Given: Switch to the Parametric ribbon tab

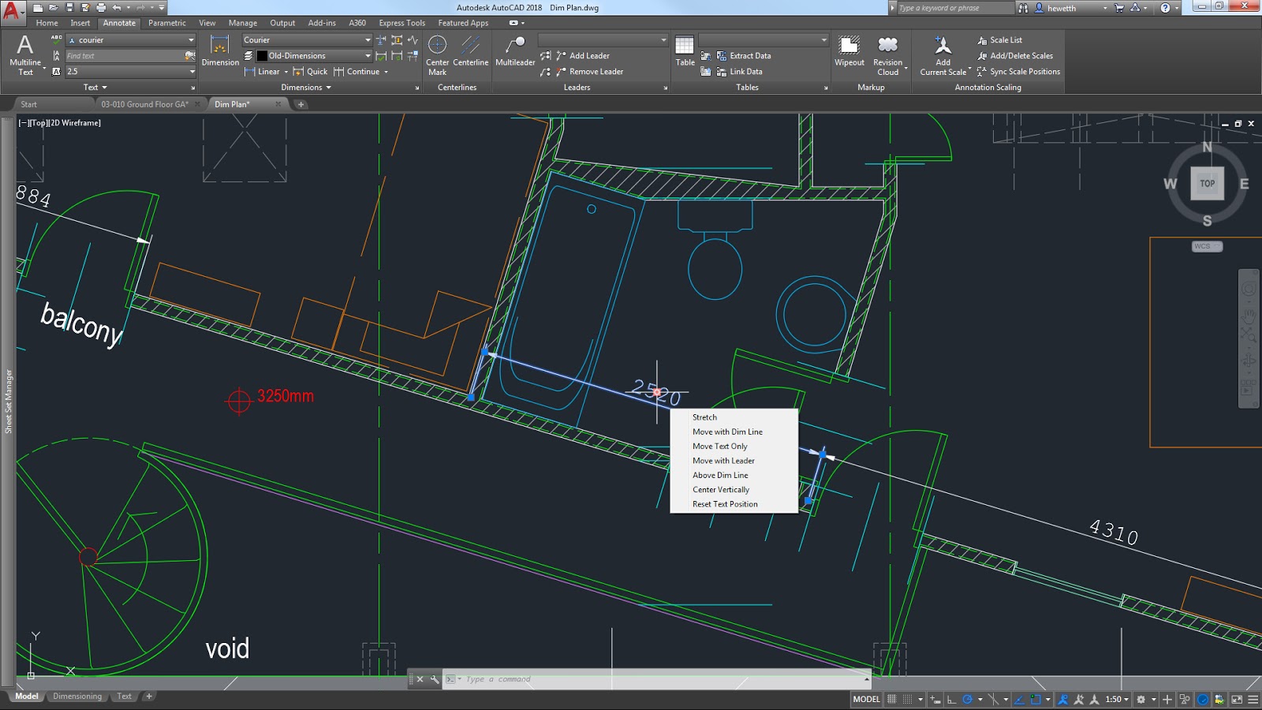Looking at the screenshot, I should tap(167, 23).
